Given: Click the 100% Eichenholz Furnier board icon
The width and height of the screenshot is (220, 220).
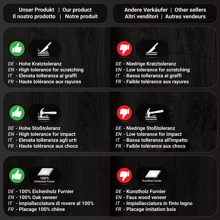Looking at the screenshot, I should click(44, 175).
